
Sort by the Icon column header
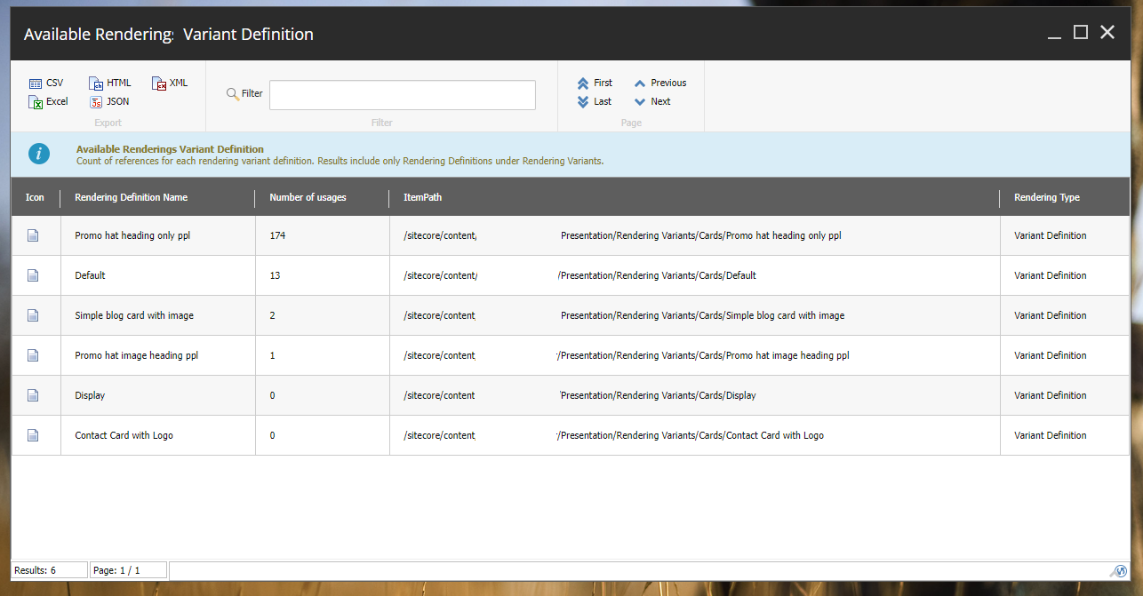[x=35, y=197]
